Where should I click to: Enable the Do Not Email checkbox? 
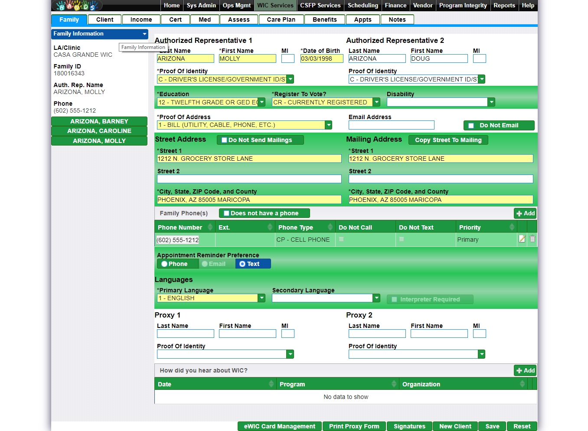click(x=471, y=126)
